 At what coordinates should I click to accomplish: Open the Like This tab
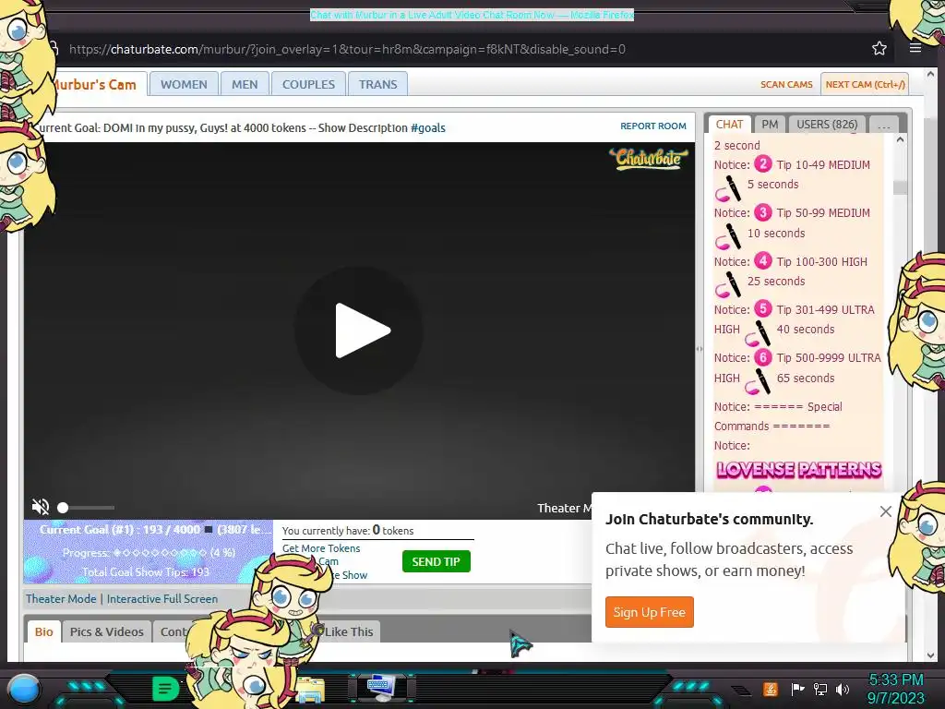coord(349,631)
